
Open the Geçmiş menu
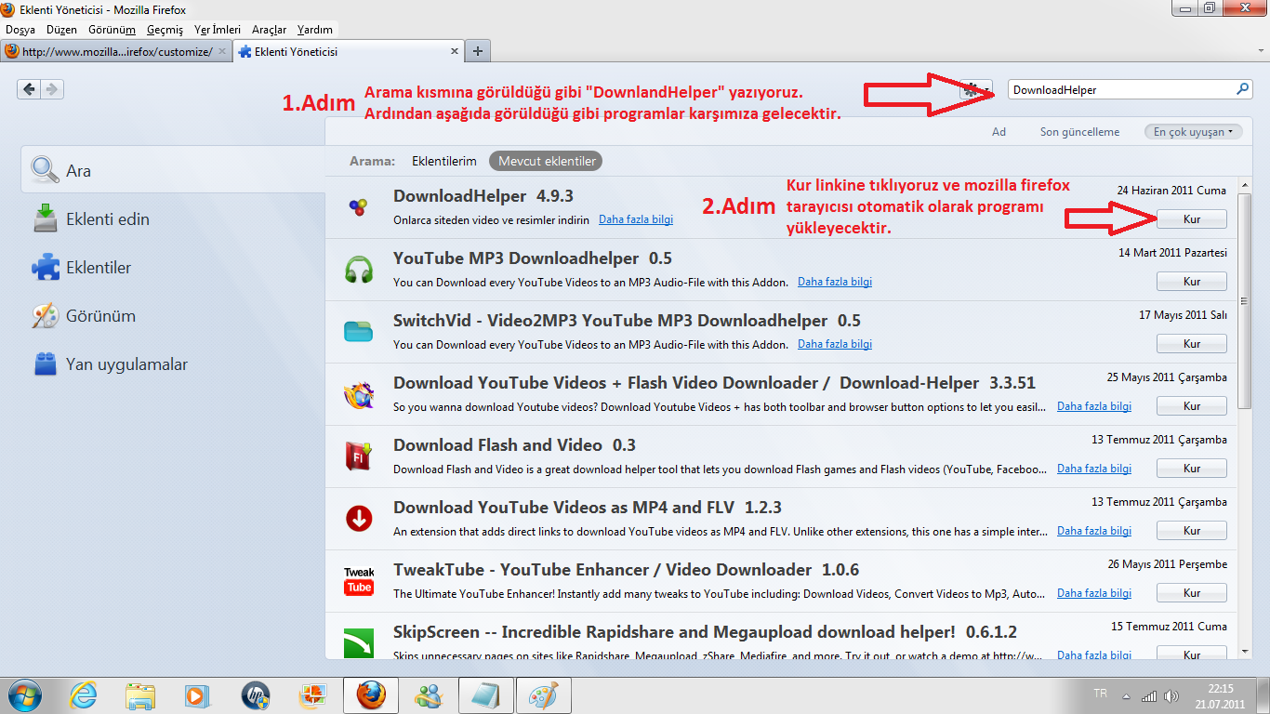(x=165, y=30)
